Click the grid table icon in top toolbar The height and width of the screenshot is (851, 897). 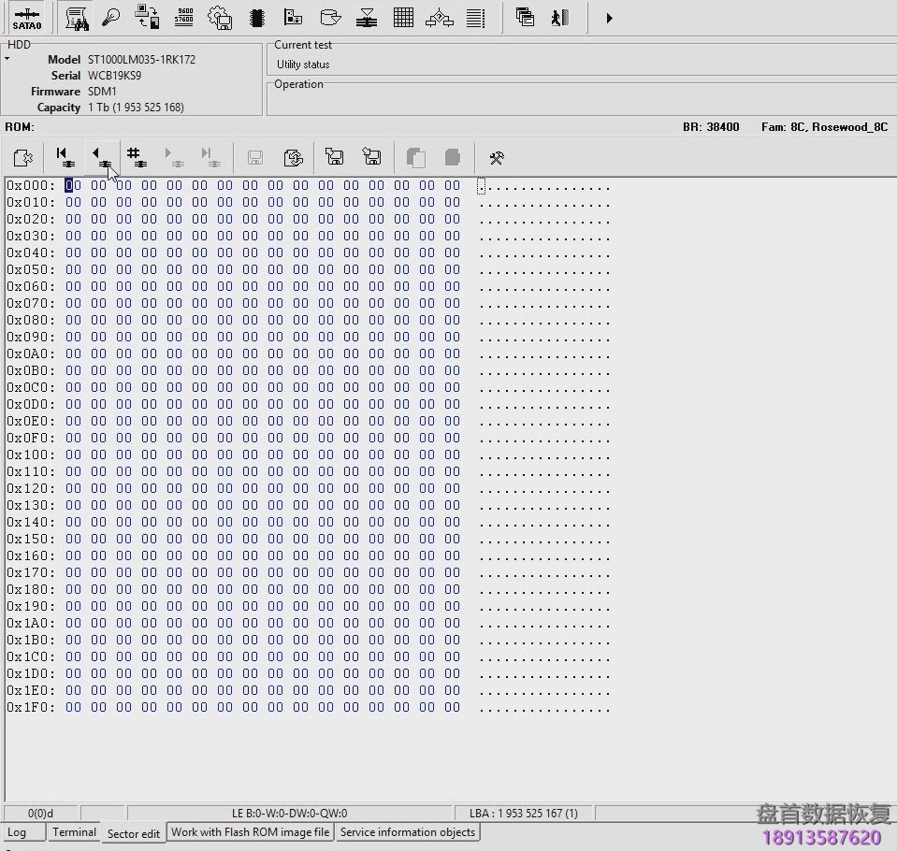point(403,18)
